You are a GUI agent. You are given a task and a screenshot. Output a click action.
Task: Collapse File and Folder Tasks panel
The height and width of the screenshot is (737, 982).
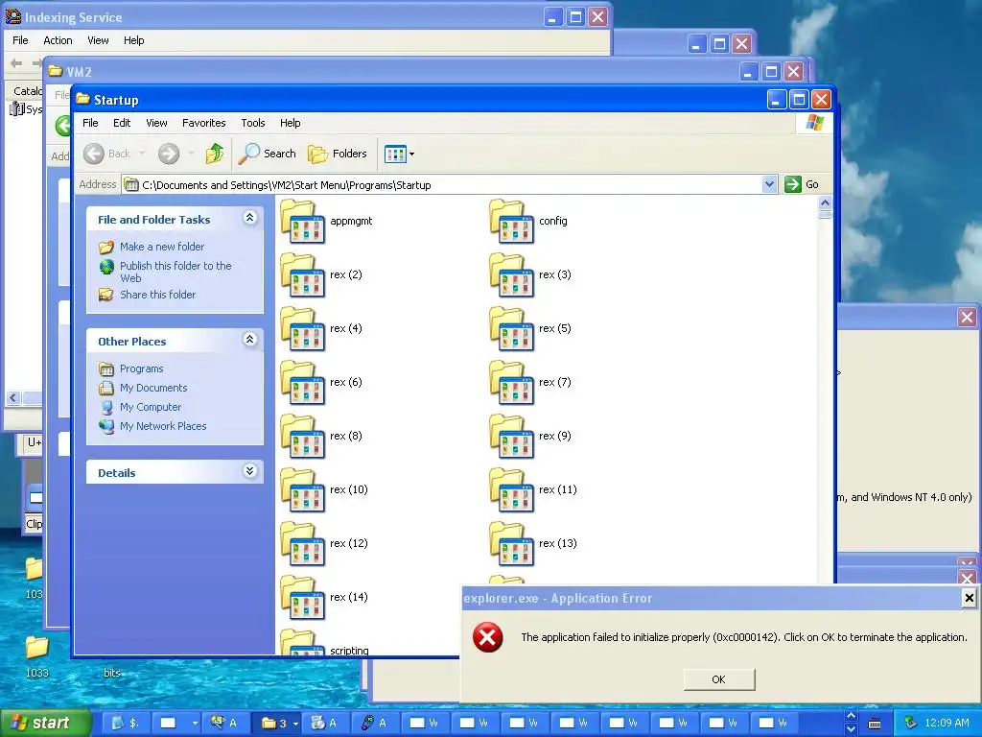[250, 218]
